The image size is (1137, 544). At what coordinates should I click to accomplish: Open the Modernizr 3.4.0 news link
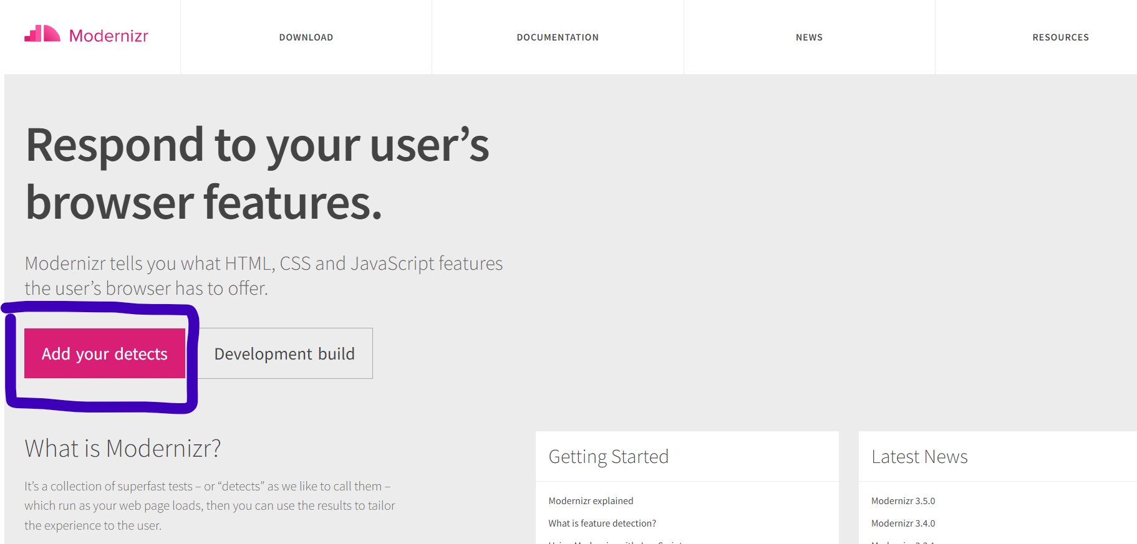(903, 523)
